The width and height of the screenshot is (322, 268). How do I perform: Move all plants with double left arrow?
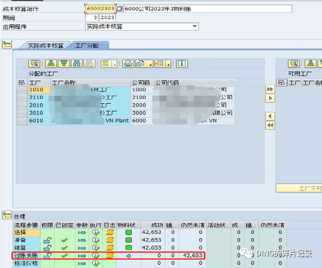click(x=270, y=125)
